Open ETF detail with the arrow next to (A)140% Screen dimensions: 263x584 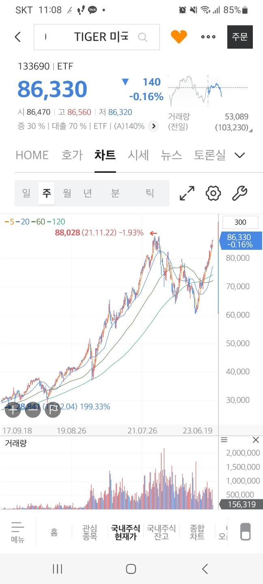pos(153,126)
